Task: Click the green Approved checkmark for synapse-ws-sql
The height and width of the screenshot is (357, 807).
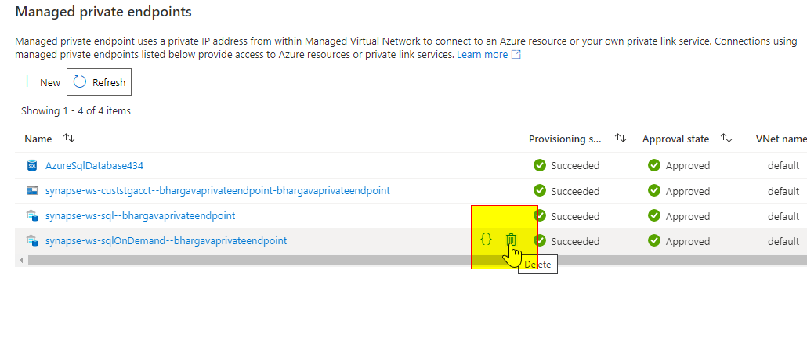Action: pos(654,215)
